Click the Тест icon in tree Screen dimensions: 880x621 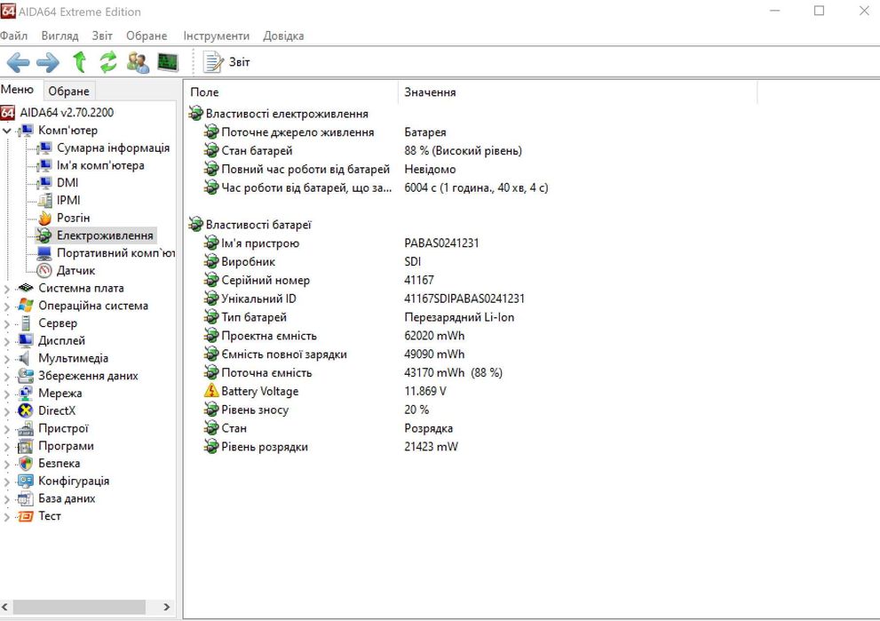tap(25, 516)
